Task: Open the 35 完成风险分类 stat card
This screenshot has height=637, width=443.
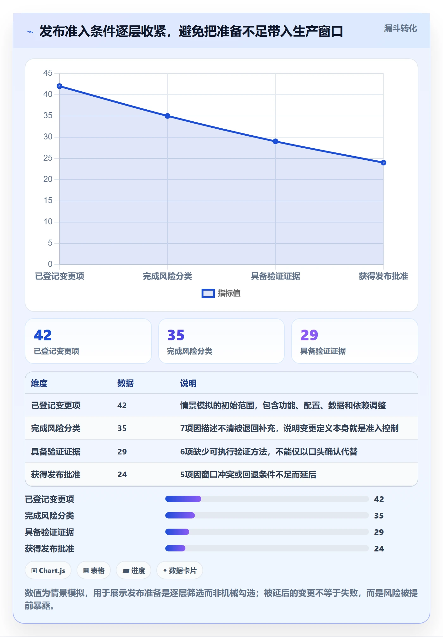Action: pyautogui.click(x=221, y=341)
